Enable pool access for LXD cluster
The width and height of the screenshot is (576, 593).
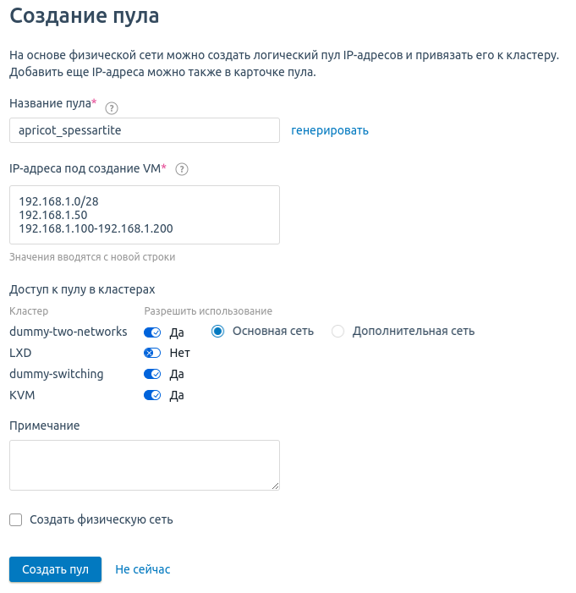pyautogui.click(x=152, y=353)
